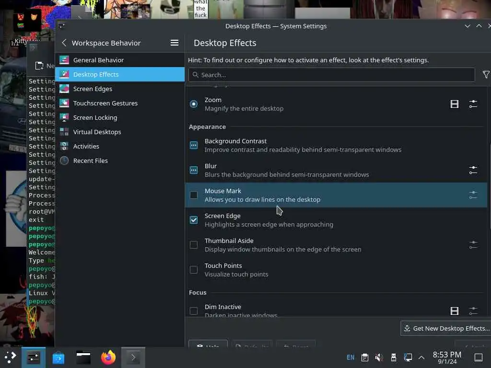Open the sidebar hamburger menu

175,43
